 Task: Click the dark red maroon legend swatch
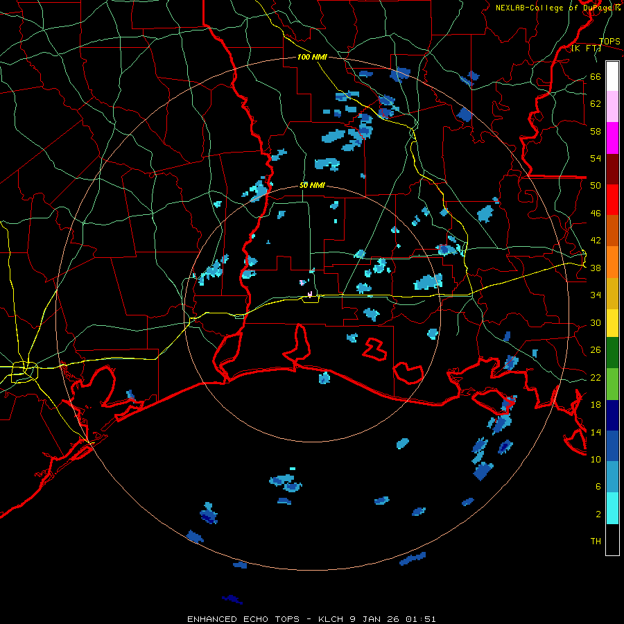(612, 169)
